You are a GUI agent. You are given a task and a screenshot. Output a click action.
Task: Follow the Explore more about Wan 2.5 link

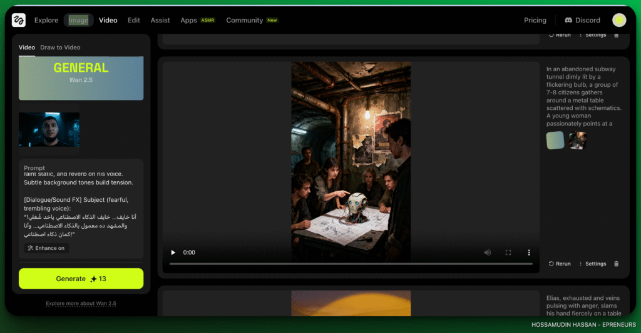coord(81,304)
